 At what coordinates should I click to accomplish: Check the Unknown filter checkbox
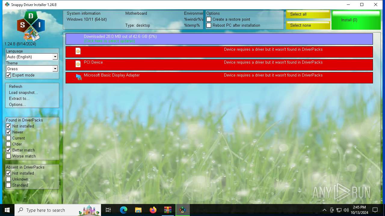coord(8,179)
